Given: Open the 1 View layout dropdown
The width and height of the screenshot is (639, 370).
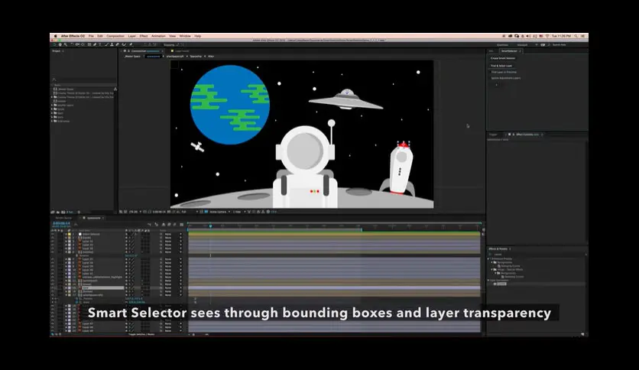Looking at the screenshot, I should click(239, 212).
